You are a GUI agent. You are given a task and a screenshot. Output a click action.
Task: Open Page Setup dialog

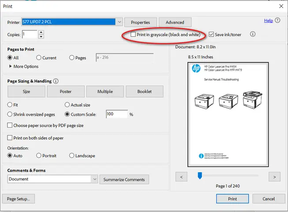pos(19,199)
